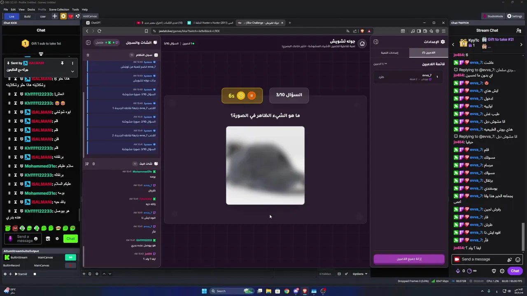
Task: Collapse the chat and log sidebar
Action: tap(88, 42)
